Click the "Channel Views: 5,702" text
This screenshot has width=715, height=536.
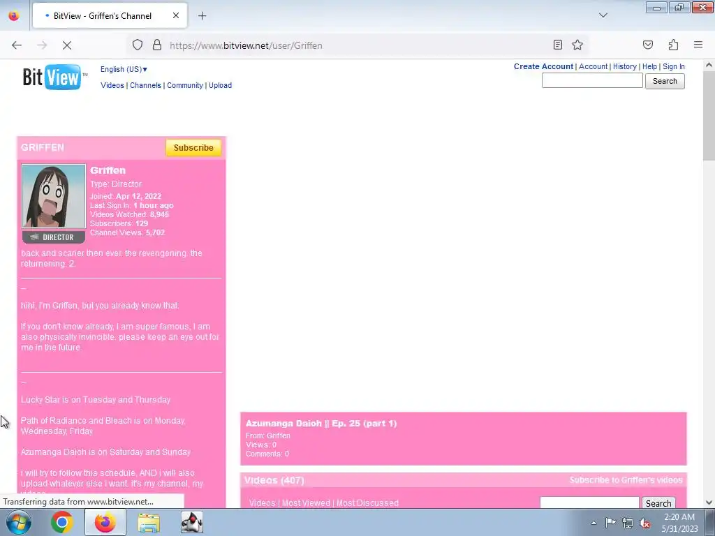(x=127, y=232)
